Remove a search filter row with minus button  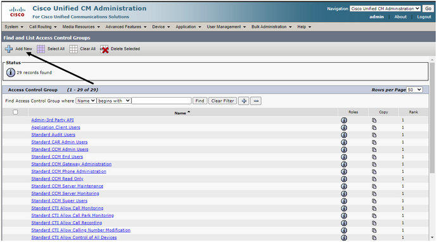pos(256,101)
